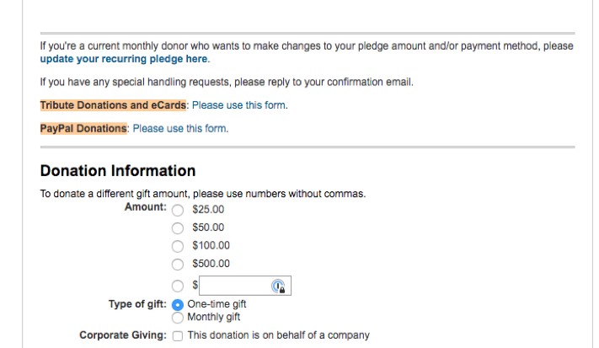
Task: Select the $25.00 donation amount
Action: coord(177,209)
